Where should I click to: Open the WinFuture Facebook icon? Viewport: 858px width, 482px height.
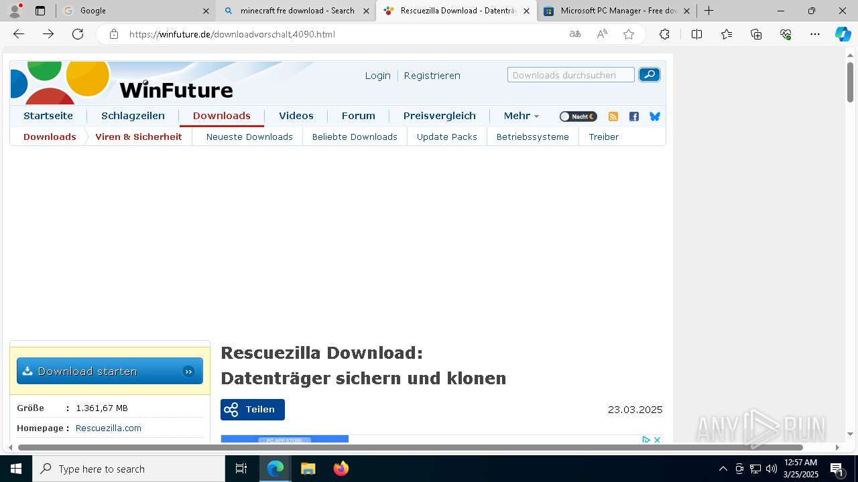coord(634,116)
